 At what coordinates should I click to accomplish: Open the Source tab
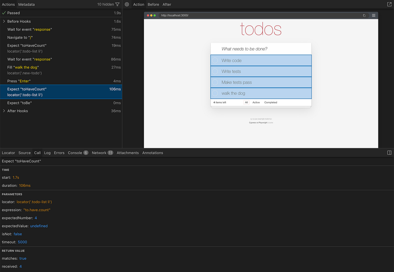click(x=25, y=153)
